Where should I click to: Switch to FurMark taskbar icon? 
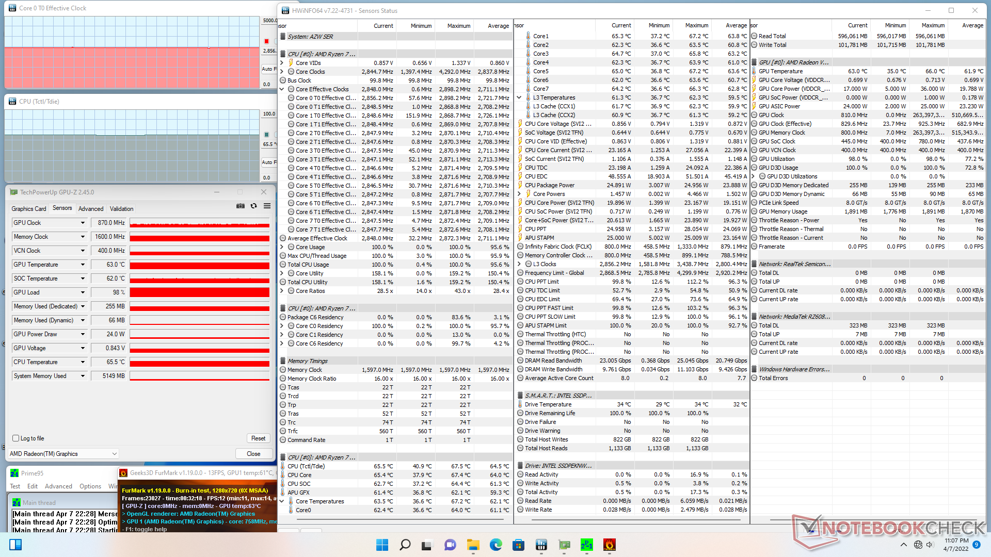tap(610, 545)
